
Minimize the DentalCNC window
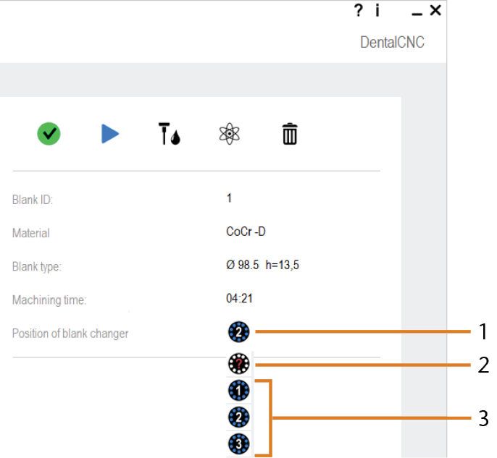[x=417, y=14]
